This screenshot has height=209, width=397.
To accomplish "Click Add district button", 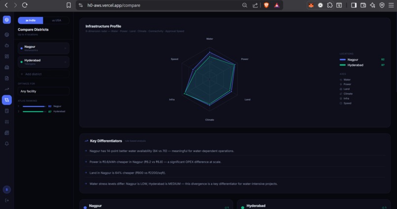I will pos(43,74).
